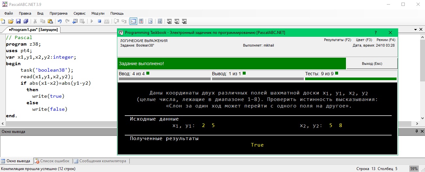Click the 59% zoom indicator in status bar
The height and width of the screenshot is (172, 425).
(x=414, y=169)
